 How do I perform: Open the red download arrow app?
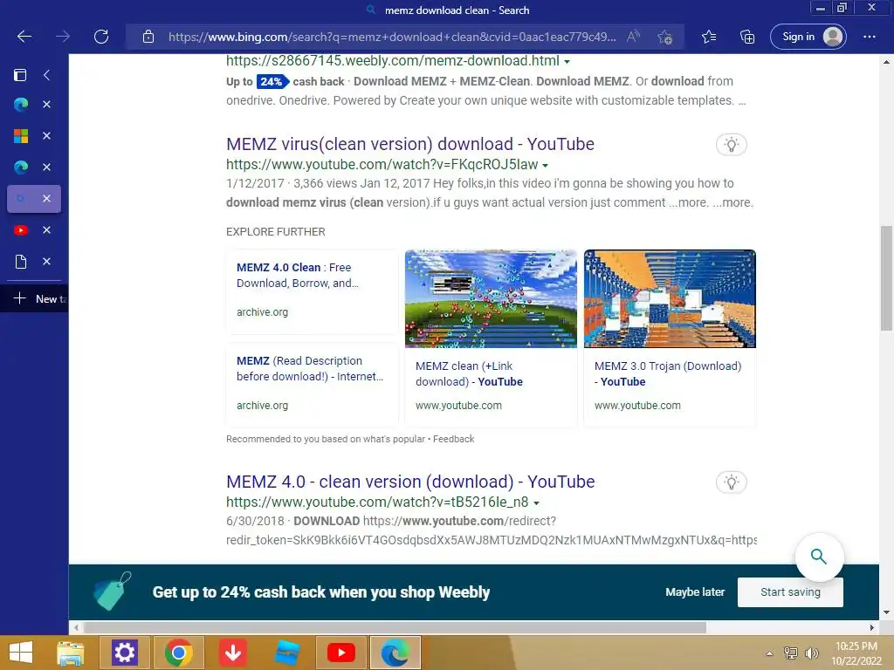click(x=232, y=653)
